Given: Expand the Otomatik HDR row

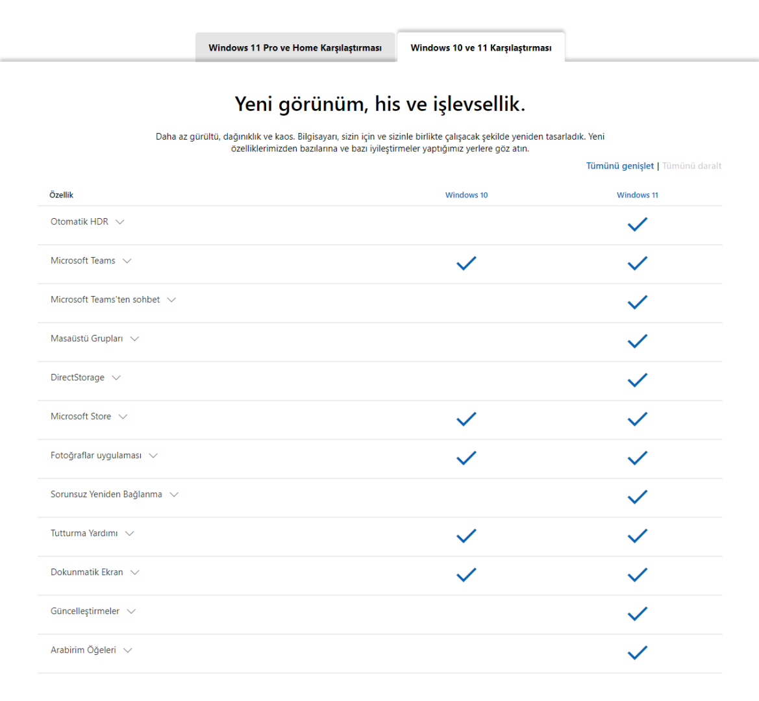Looking at the screenshot, I should (120, 222).
